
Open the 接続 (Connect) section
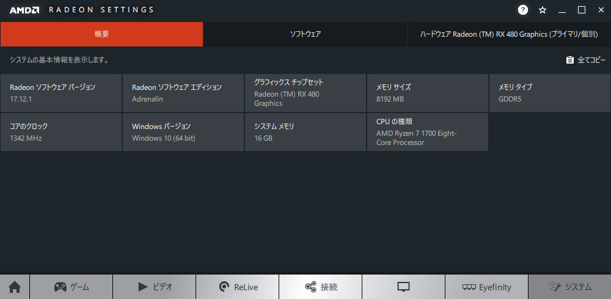click(320, 287)
